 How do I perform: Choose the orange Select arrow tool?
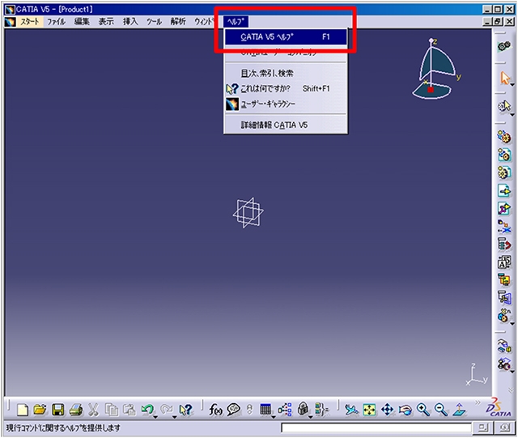(505, 79)
